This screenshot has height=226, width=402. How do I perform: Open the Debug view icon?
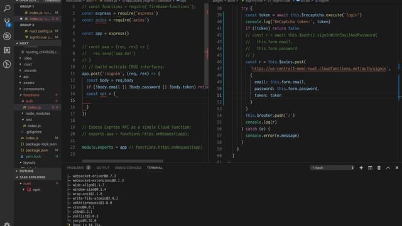click(x=7, y=36)
